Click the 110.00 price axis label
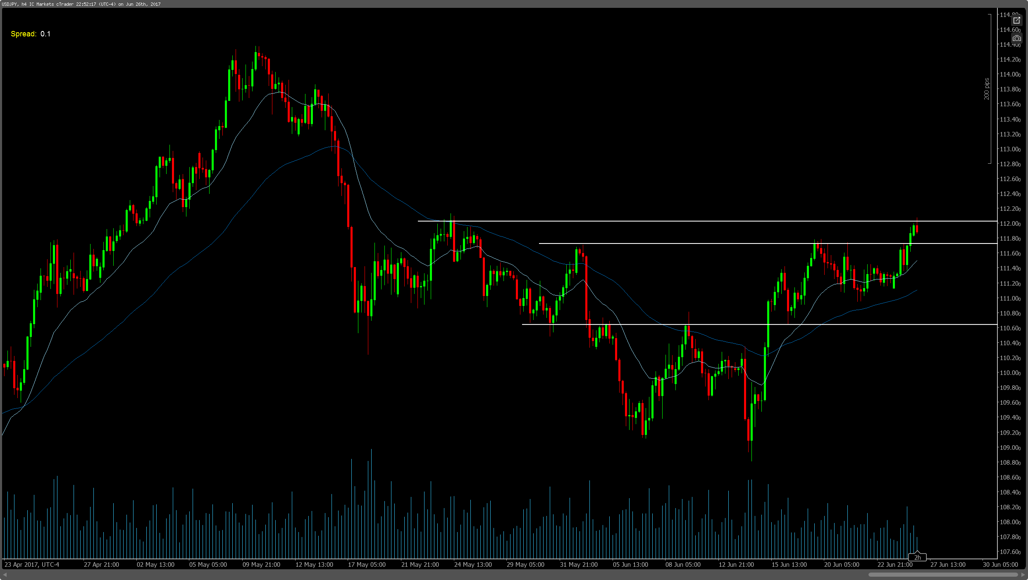 tap(1010, 373)
